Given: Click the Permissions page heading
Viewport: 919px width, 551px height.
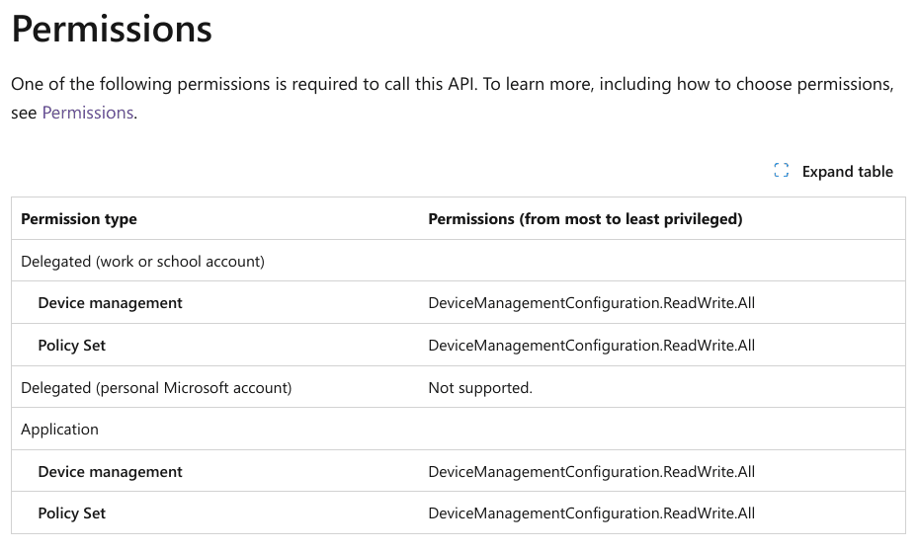Looking at the screenshot, I should click(x=112, y=29).
